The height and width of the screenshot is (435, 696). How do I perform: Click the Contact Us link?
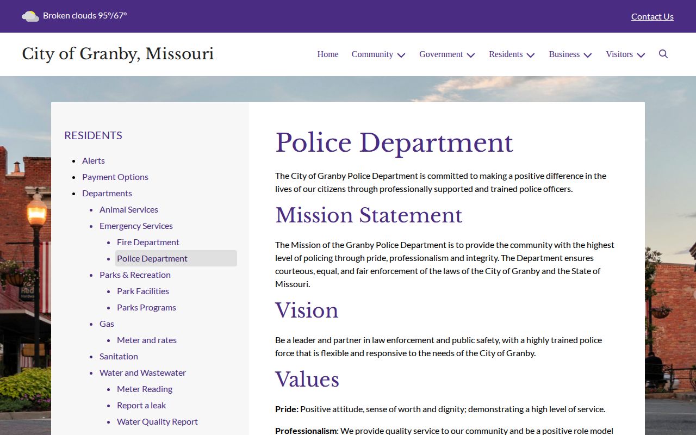652,16
